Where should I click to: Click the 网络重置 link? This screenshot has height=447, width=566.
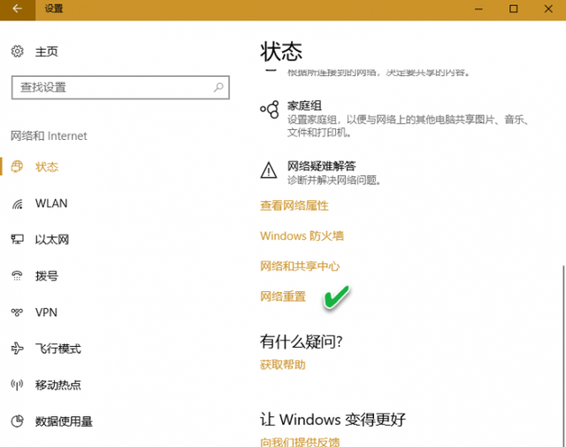click(283, 297)
